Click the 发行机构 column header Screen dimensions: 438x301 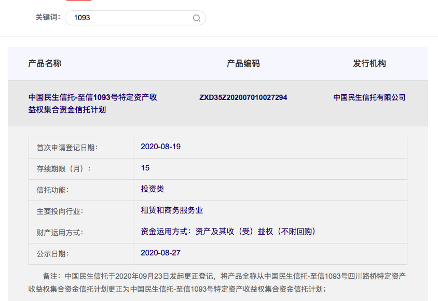tap(369, 63)
